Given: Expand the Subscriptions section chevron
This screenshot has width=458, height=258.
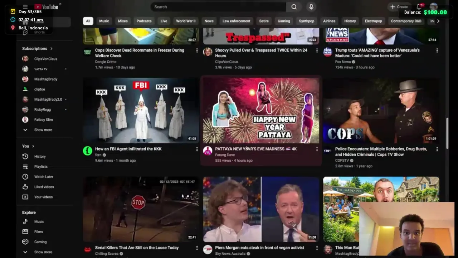Looking at the screenshot, I should pos(51,49).
